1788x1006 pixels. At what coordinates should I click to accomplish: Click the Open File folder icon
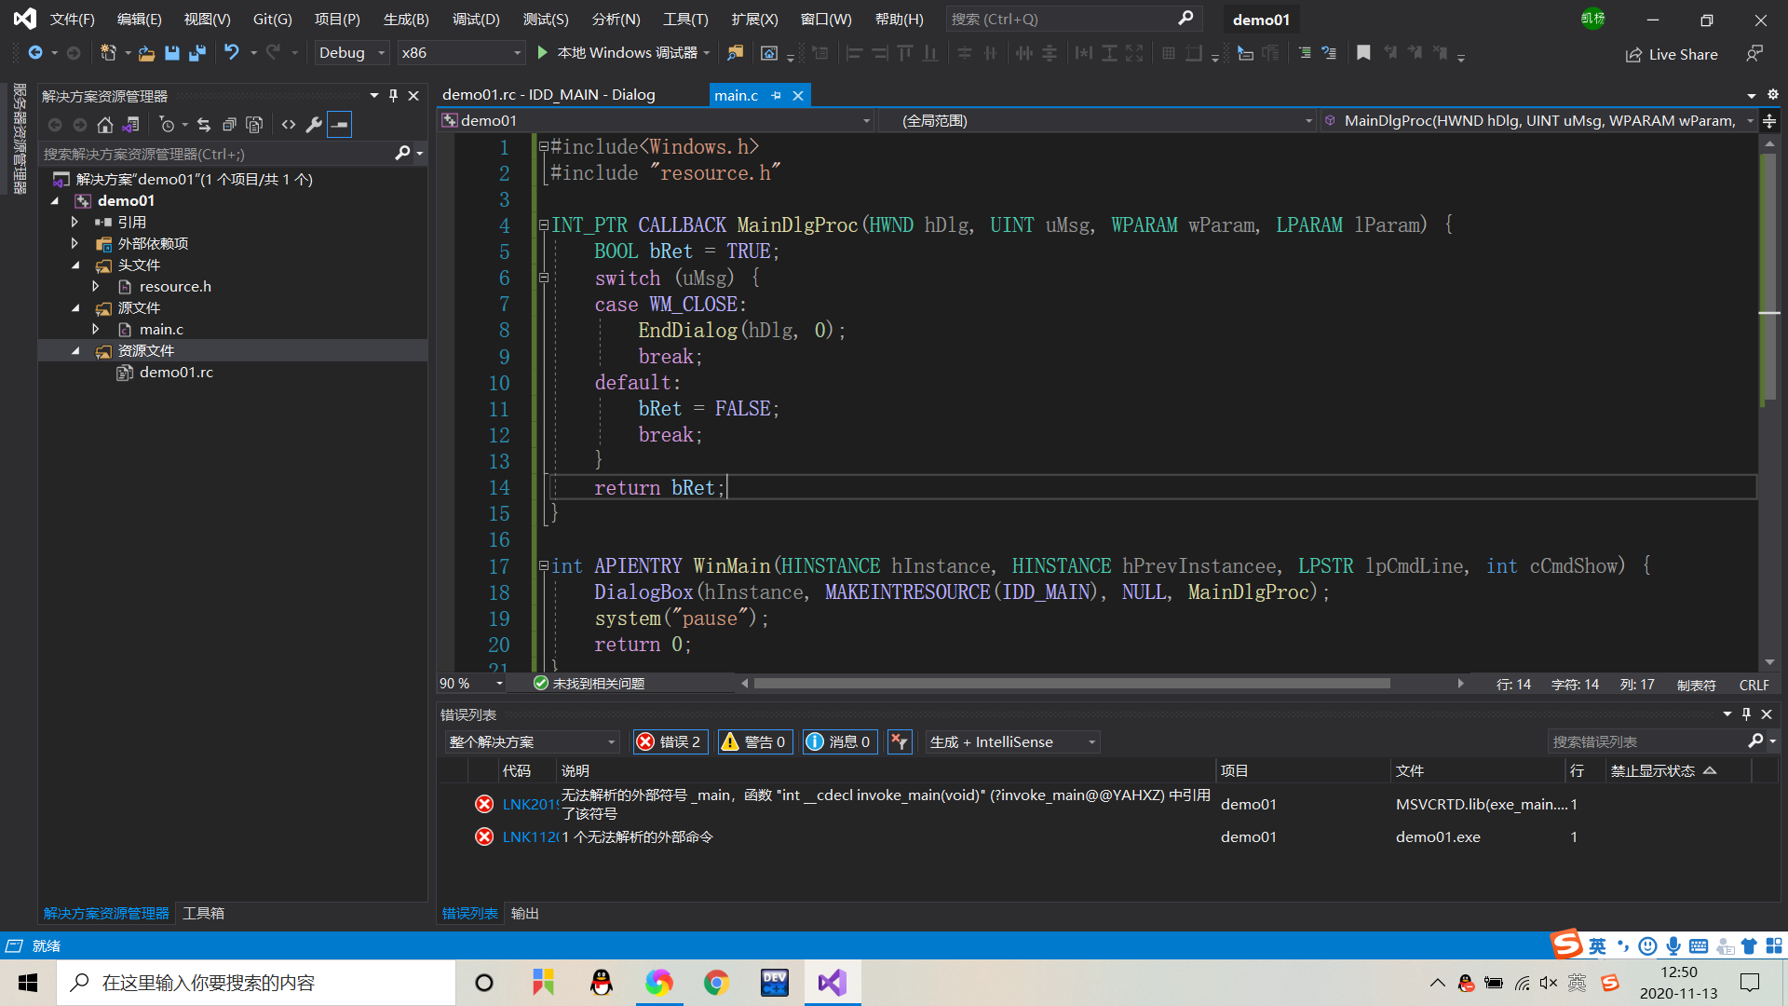146,53
